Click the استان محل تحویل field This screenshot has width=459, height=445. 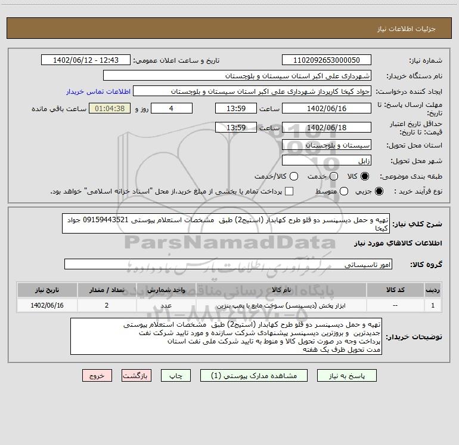click(x=327, y=145)
